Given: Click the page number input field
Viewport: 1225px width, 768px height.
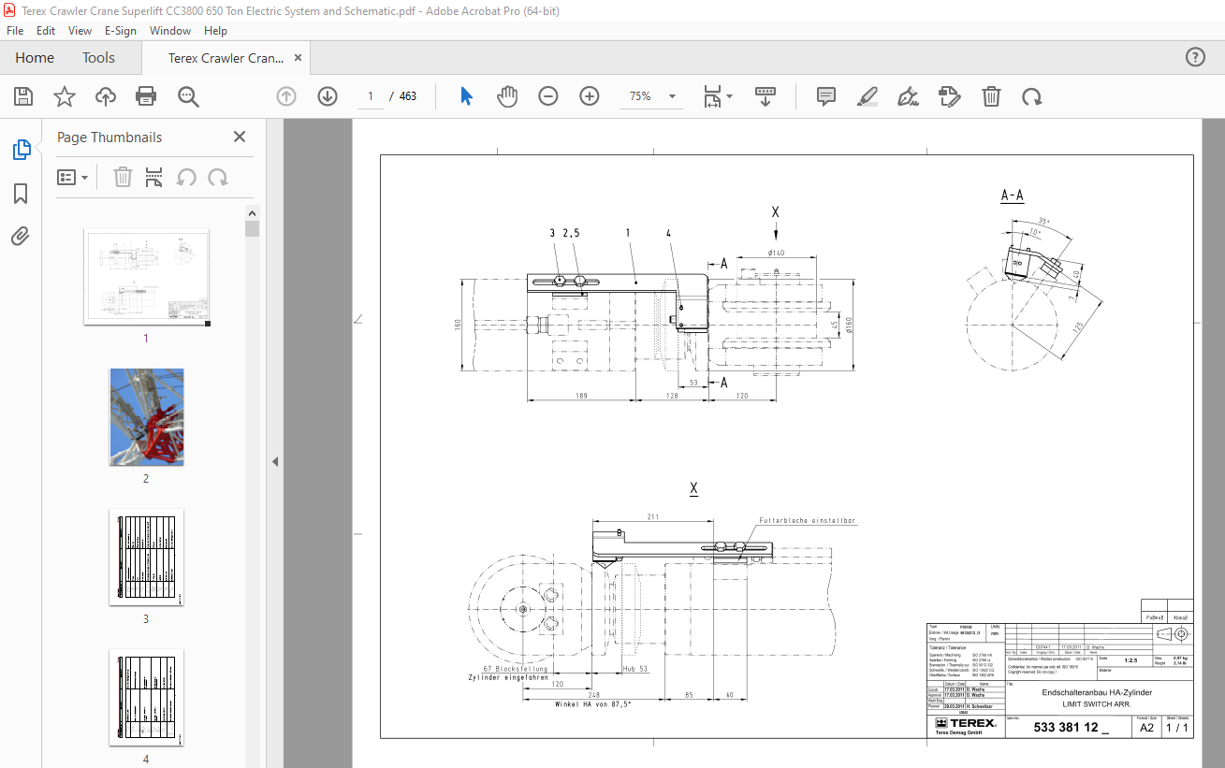Looking at the screenshot, I should [371, 96].
